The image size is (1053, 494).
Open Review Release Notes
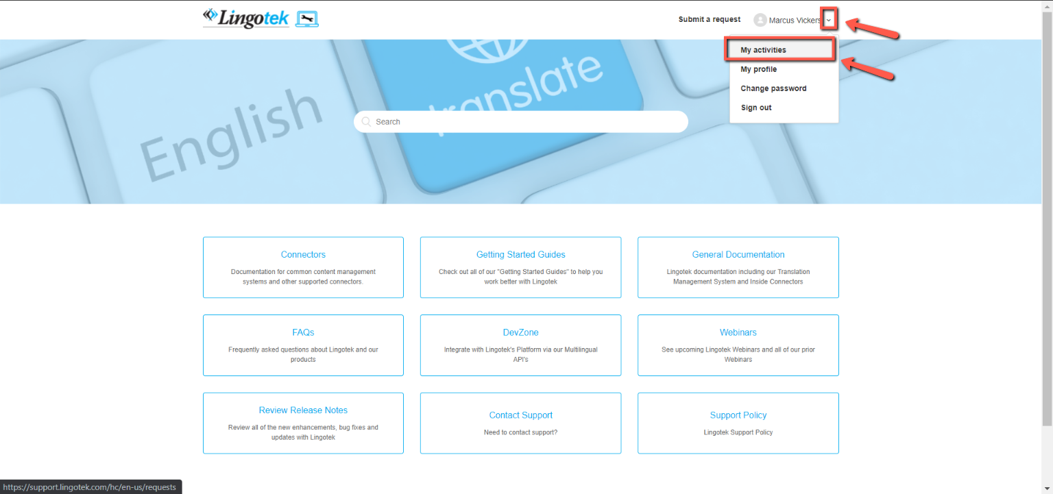[303, 410]
